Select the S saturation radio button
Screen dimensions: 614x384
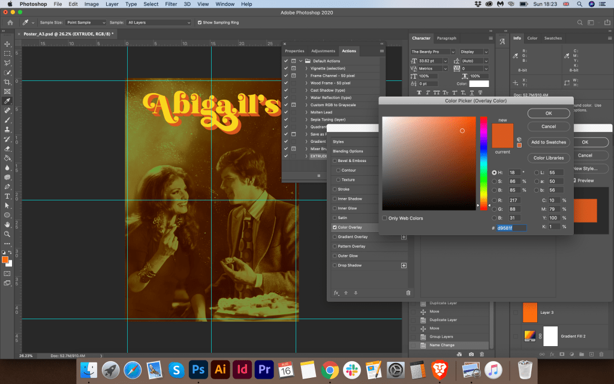(494, 181)
